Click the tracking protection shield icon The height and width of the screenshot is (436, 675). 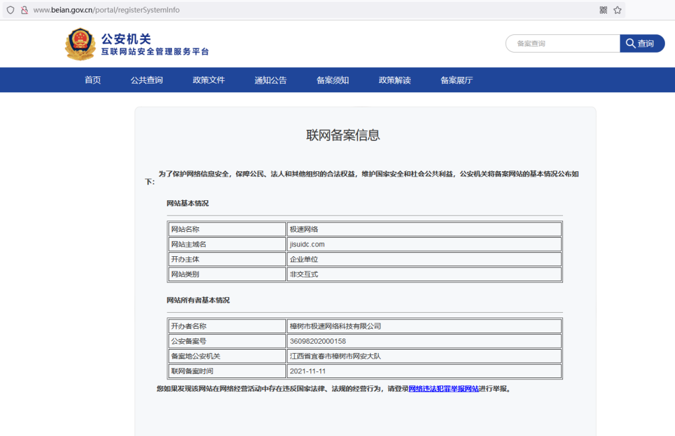coord(10,10)
